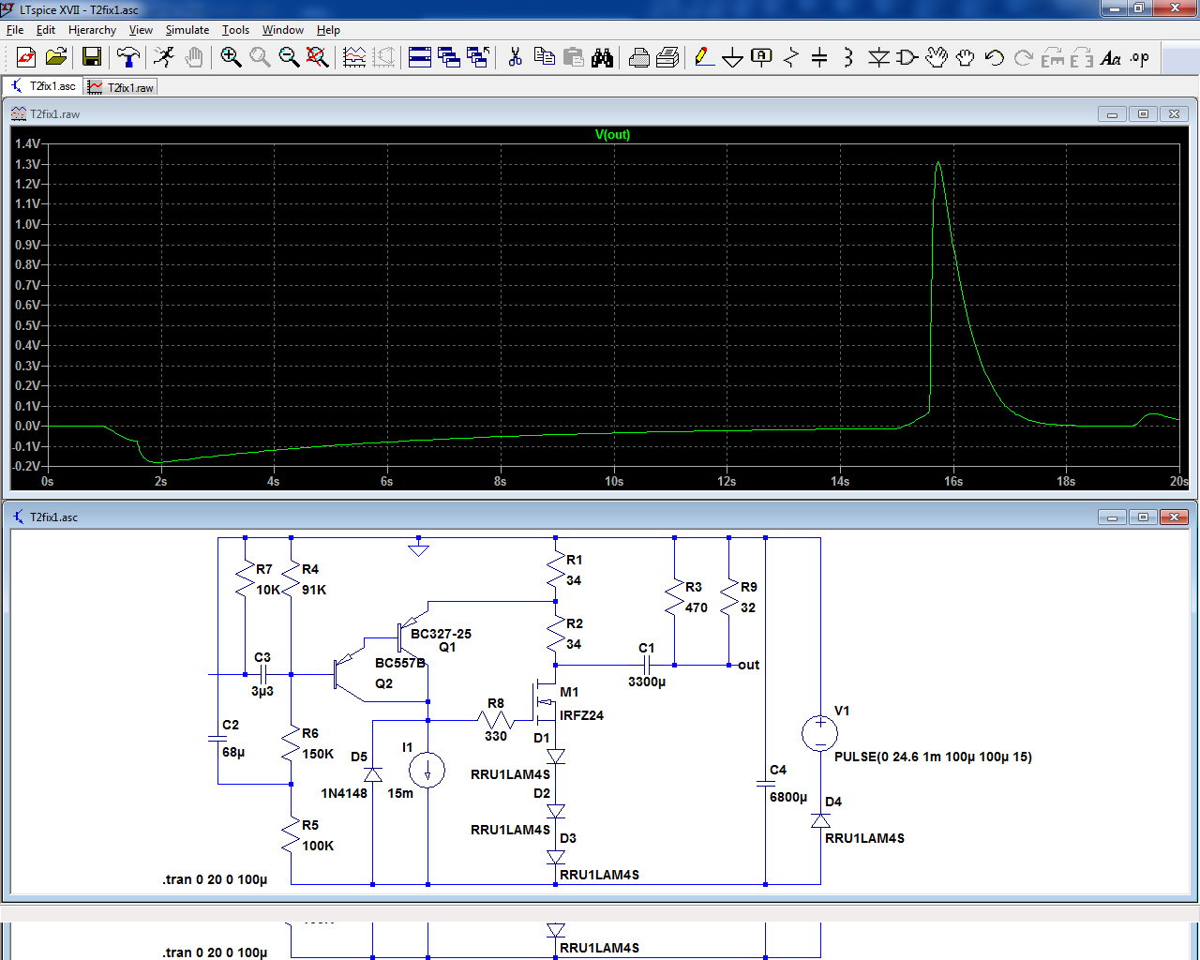This screenshot has width=1200, height=960.
Task: Click the IRFZ24 MOSFET label
Action: click(581, 715)
